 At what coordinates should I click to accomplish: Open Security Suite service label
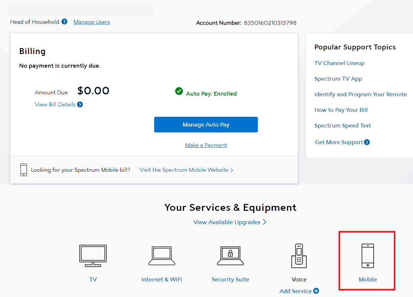click(230, 279)
